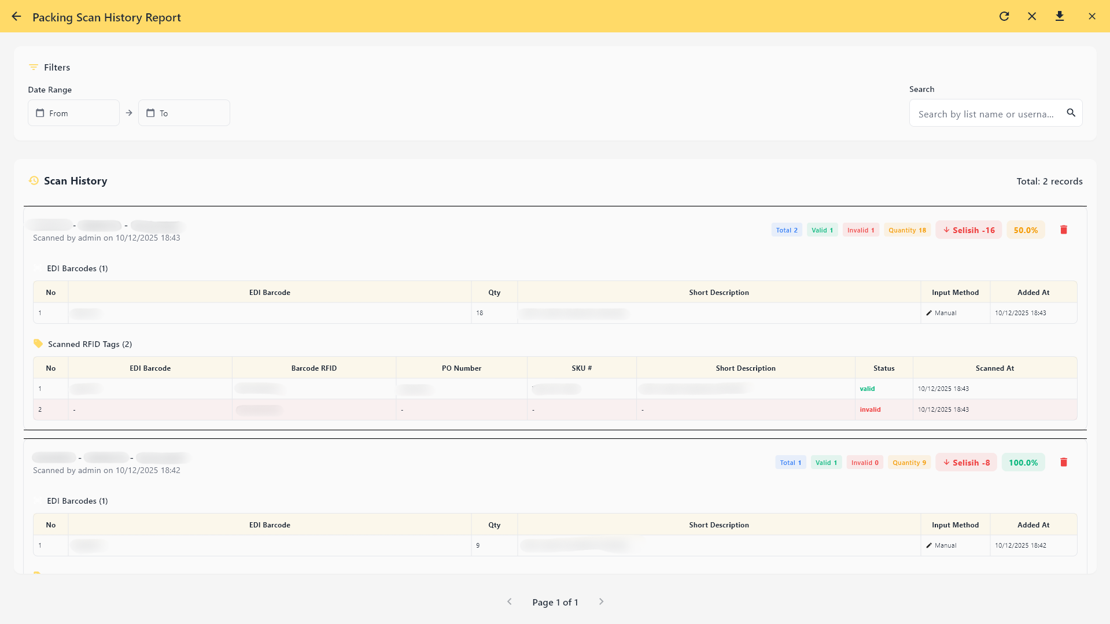
Task: Click the search magnifier icon
Action: click(x=1071, y=113)
